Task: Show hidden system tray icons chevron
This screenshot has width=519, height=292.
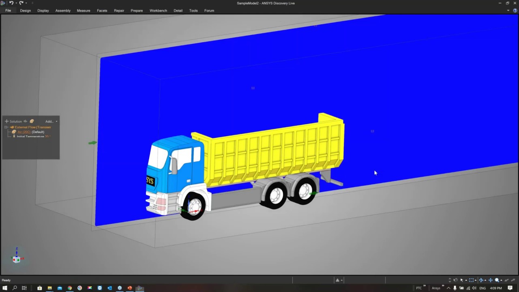Action: pyautogui.click(x=448, y=288)
